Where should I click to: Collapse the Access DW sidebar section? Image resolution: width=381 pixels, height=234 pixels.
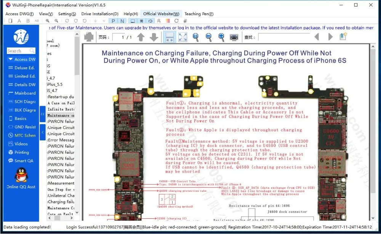(x=21, y=59)
